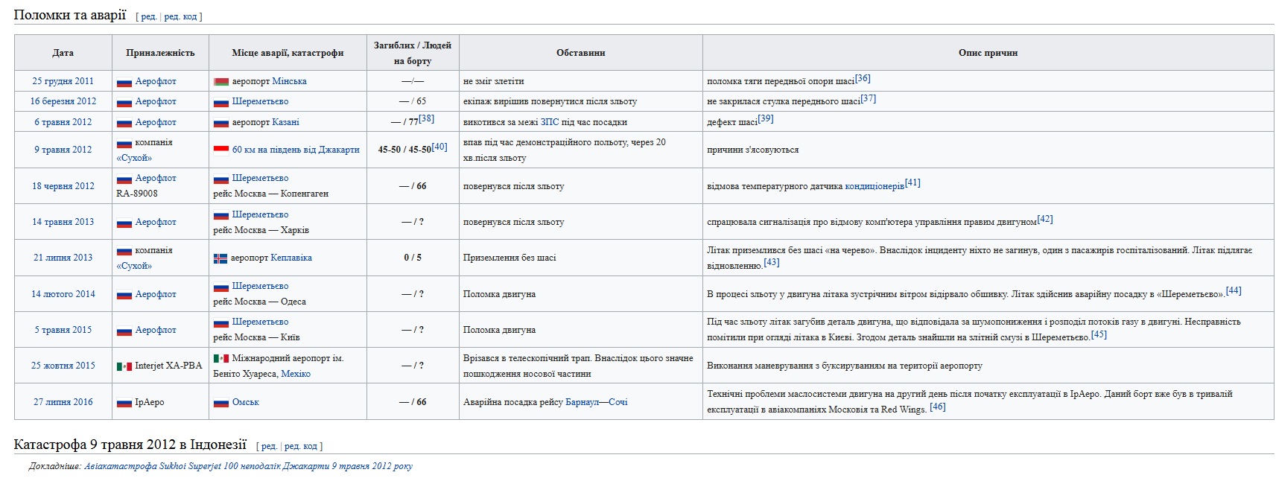This screenshot has height=481, width=1276.
Task: Jump to reference [37]
Action: click(x=869, y=98)
